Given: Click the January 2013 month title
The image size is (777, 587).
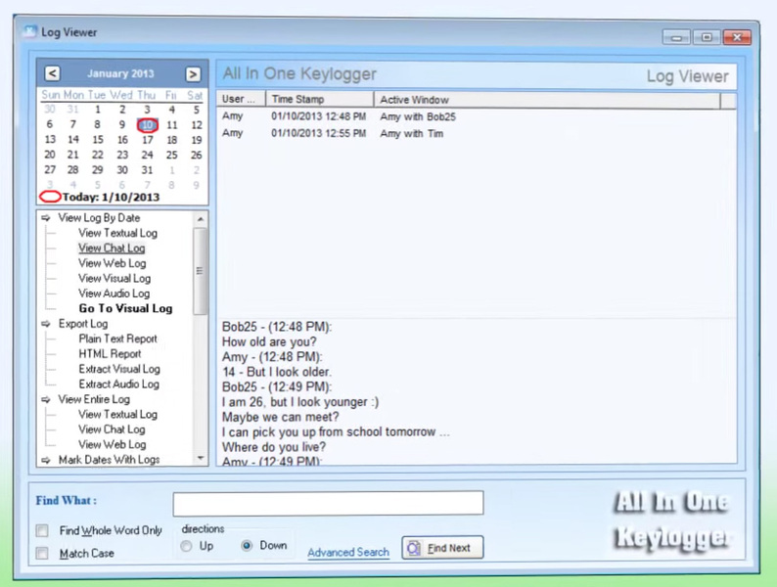Looking at the screenshot, I should pos(120,73).
